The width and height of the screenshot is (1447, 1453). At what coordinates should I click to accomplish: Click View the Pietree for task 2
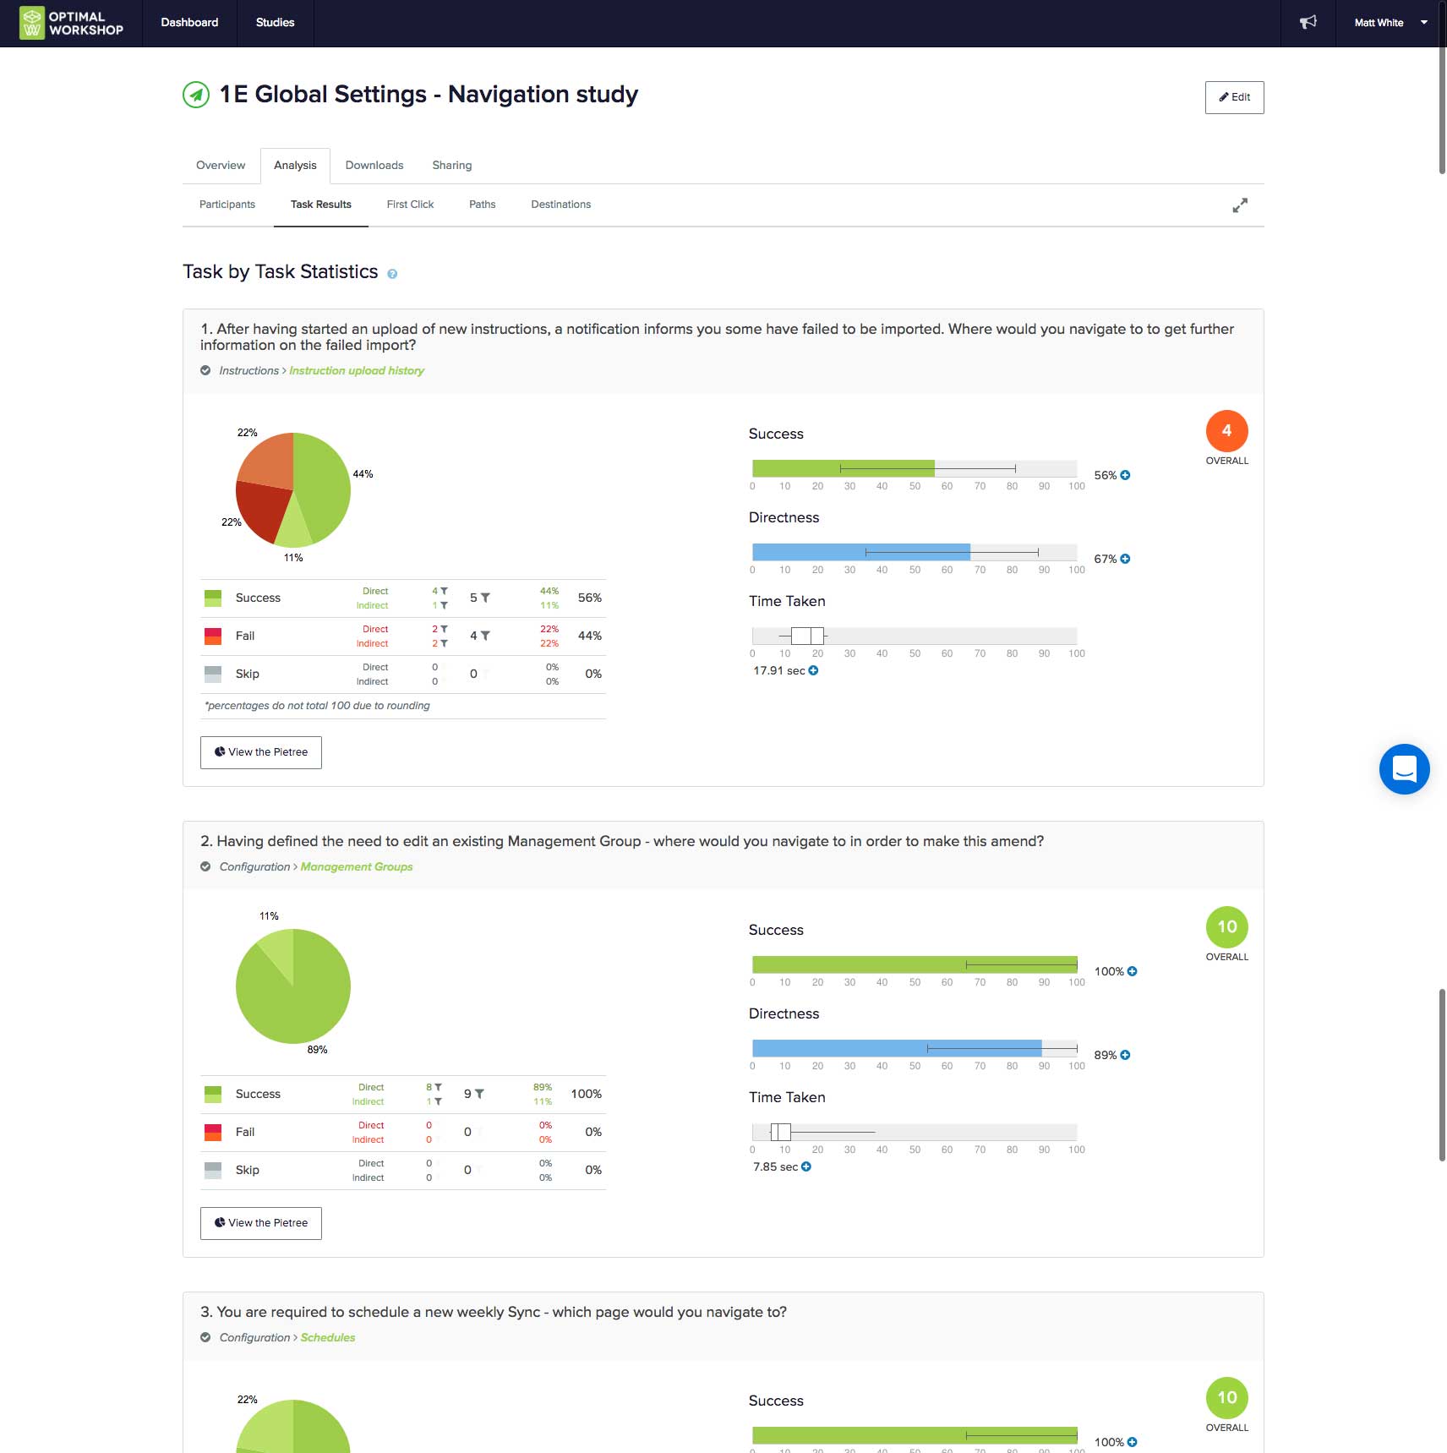click(261, 1223)
